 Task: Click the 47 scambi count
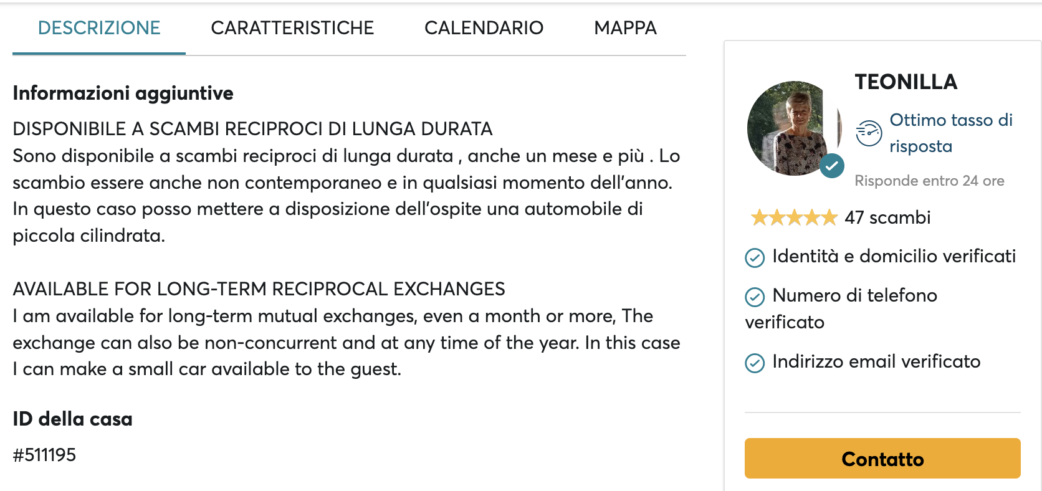tap(887, 217)
